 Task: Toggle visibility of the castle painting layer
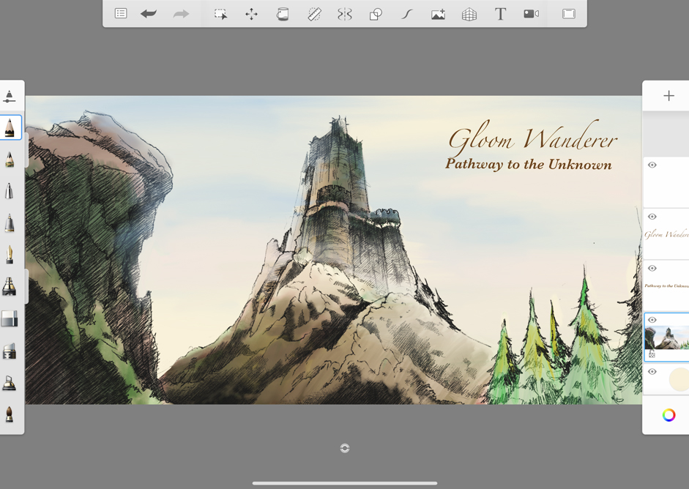point(652,320)
